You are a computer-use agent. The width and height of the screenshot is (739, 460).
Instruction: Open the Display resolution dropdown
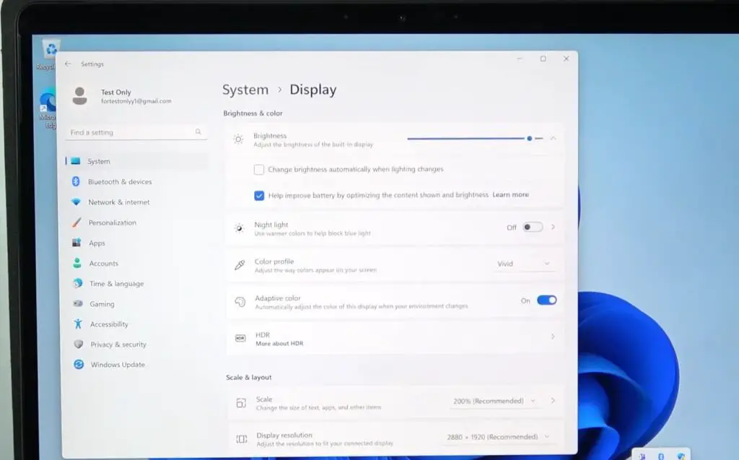[x=499, y=436]
